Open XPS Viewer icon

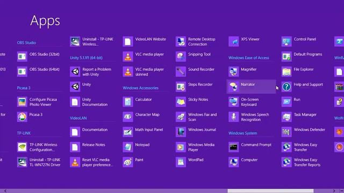234,41
